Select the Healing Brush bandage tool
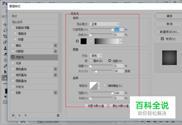This screenshot has width=182, height=125. tap(5, 42)
